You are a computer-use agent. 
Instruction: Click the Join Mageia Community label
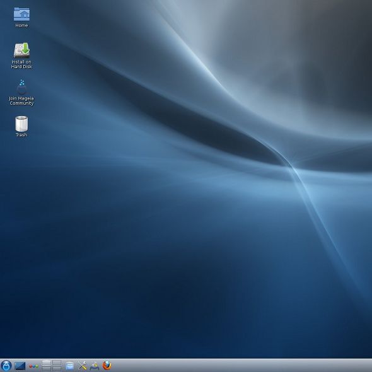pyautogui.click(x=21, y=101)
